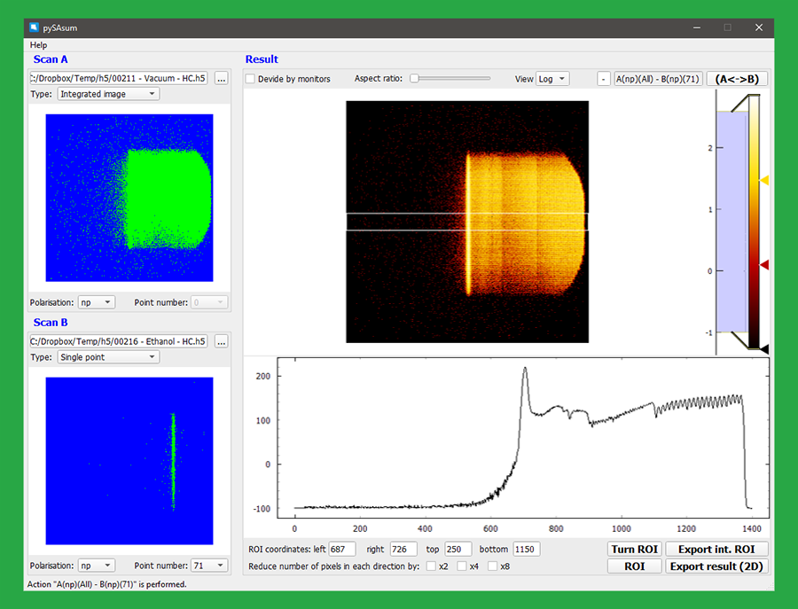This screenshot has height=609, width=798.
Task: Click the Aspect ratio slider
Action: point(450,79)
